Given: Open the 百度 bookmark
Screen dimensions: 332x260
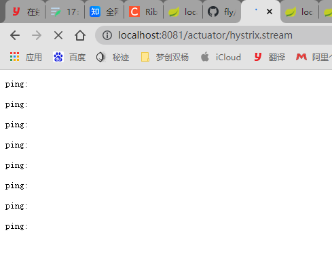Looking at the screenshot, I should pyautogui.click(x=69, y=57).
